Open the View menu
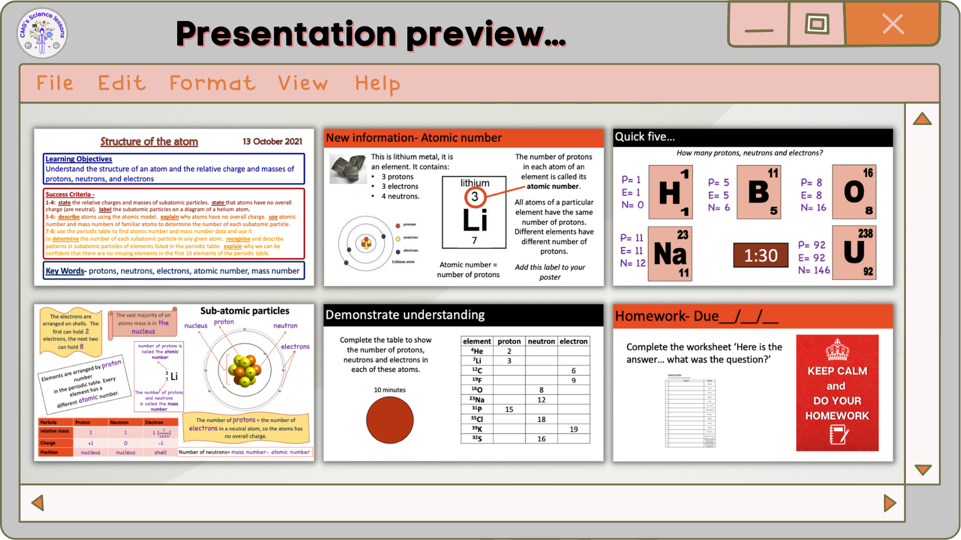Screen dimensions: 961x540 pyautogui.click(x=303, y=83)
